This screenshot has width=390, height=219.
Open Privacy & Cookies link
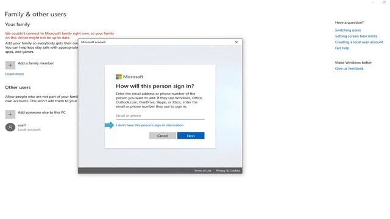(228, 170)
